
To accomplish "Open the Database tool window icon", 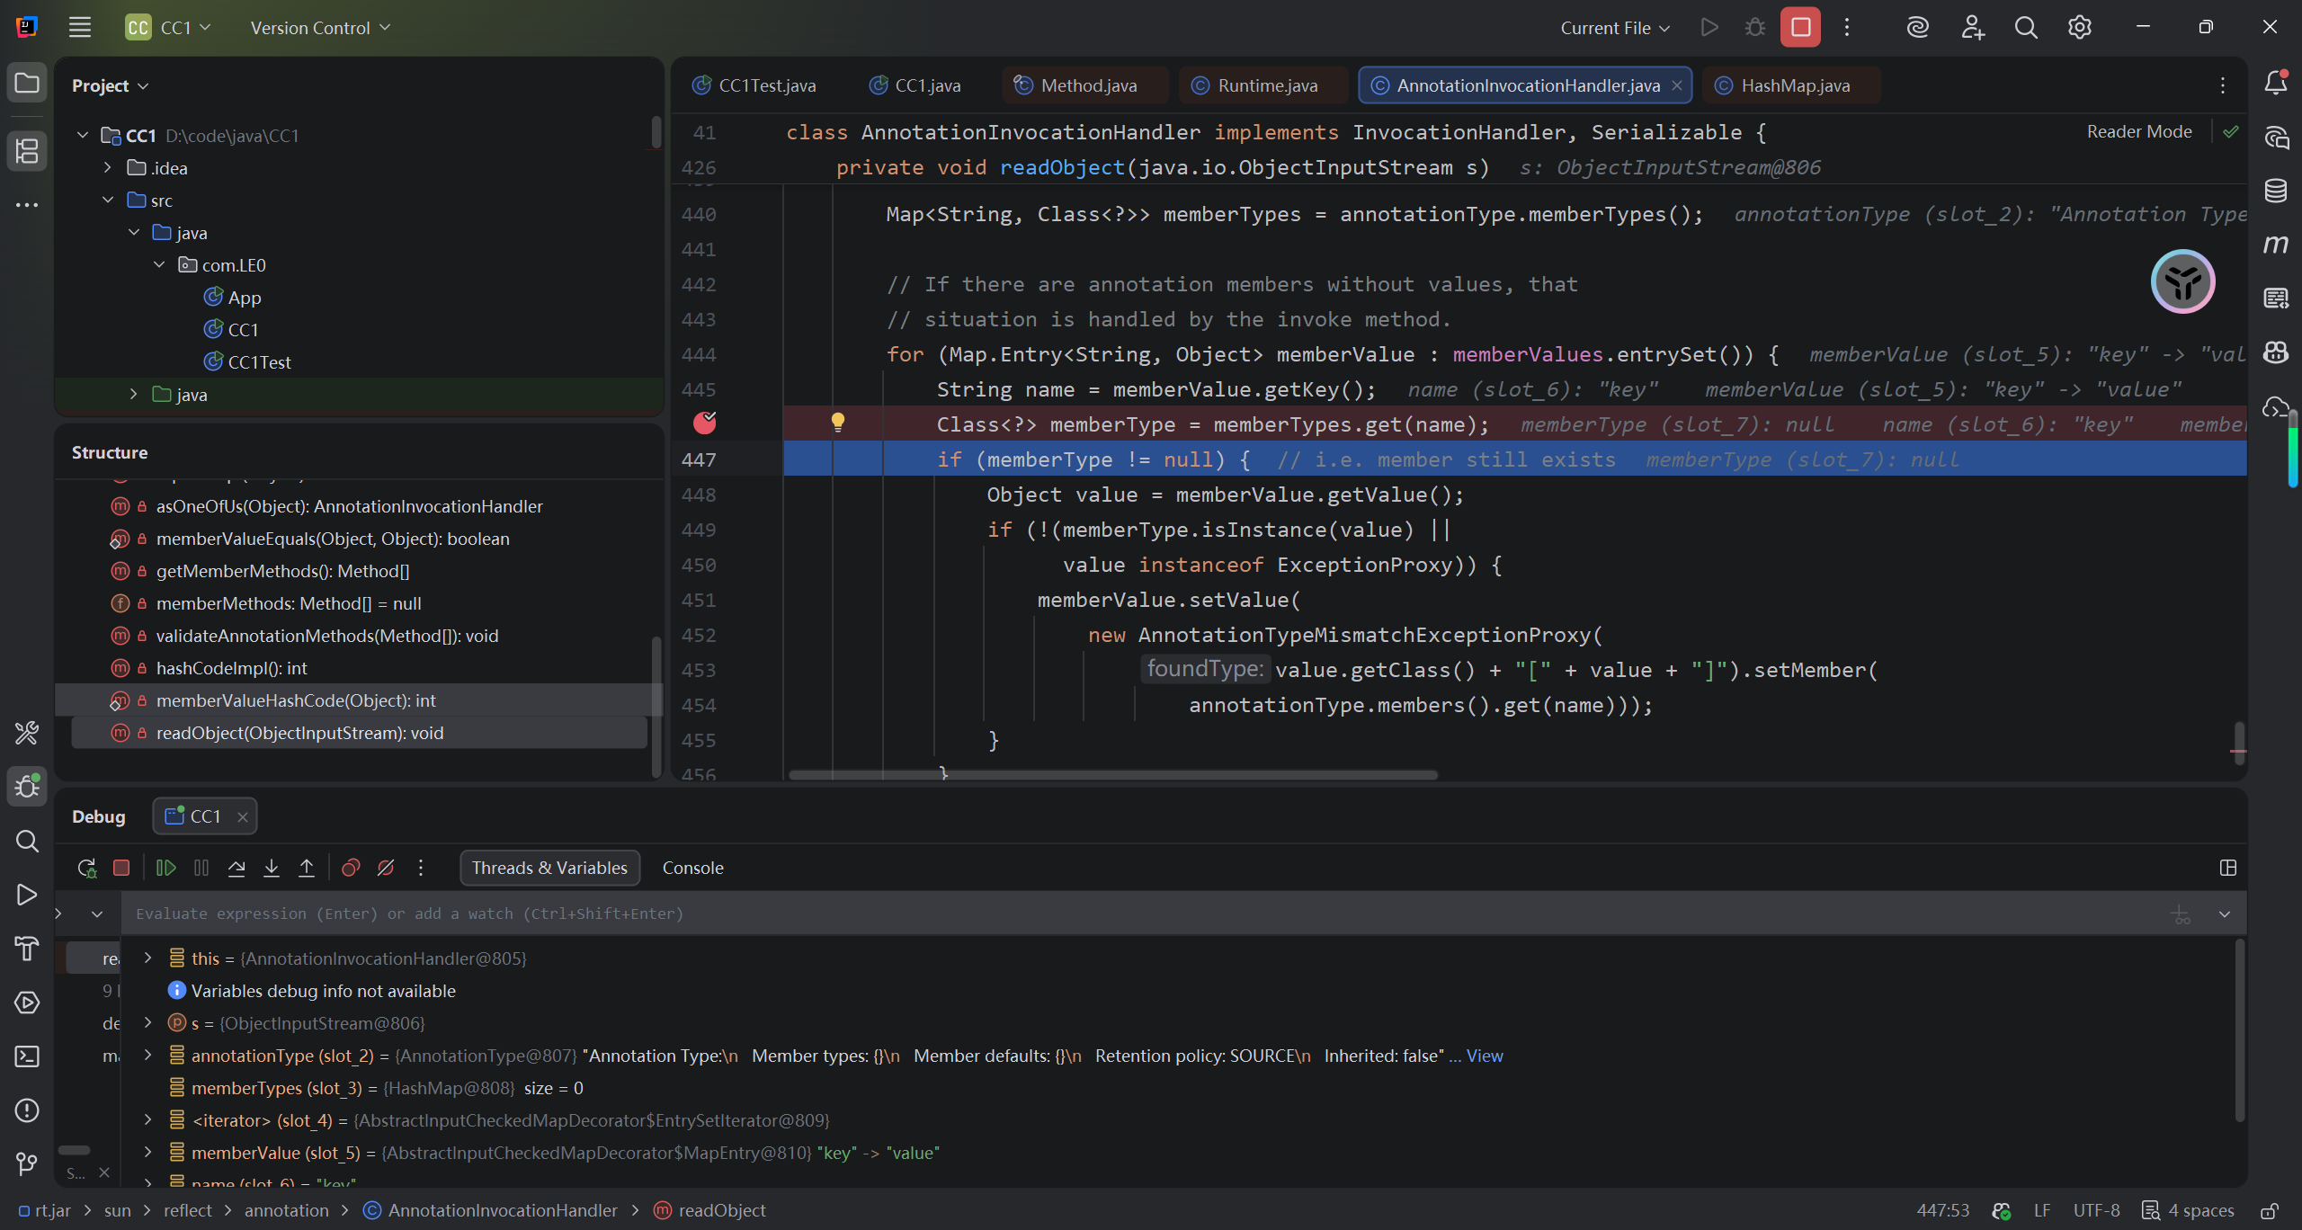I will pos(2276,191).
